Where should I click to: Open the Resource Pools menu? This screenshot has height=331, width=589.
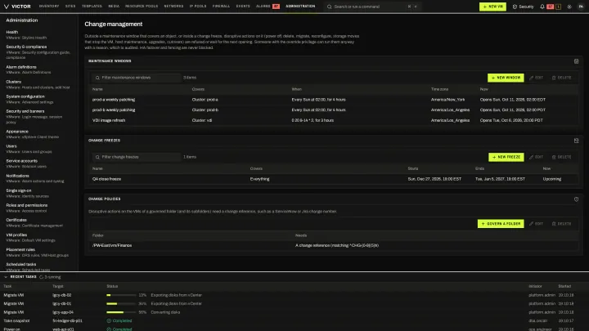pos(142,7)
